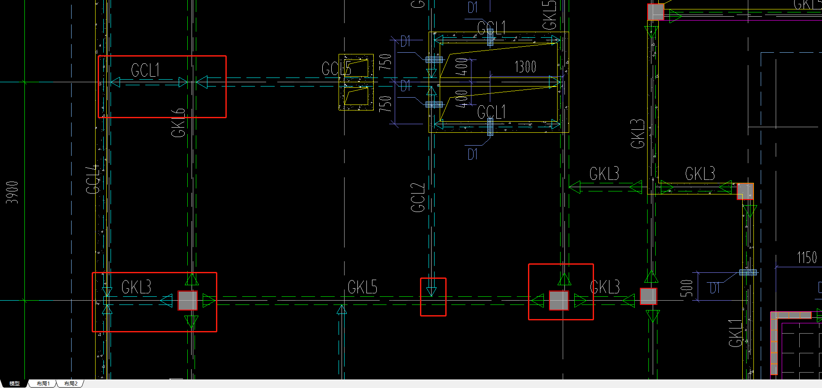Select the gray column between GKL3 and 500
The height and width of the screenshot is (388, 822).
coord(648,296)
